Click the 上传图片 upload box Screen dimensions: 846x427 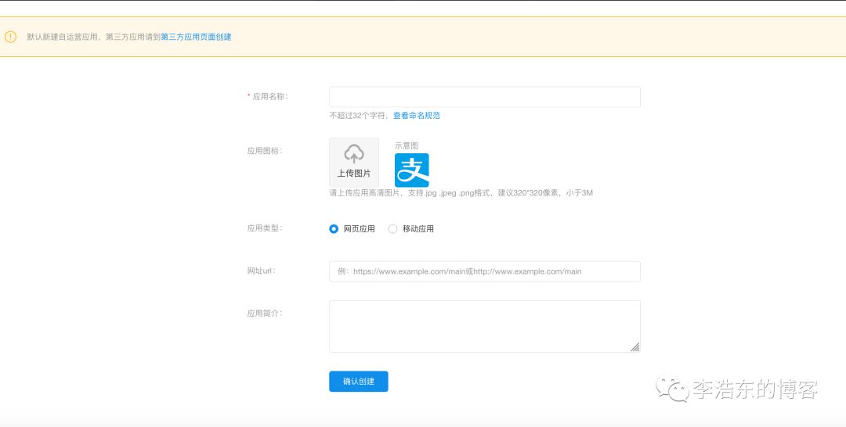click(x=354, y=162)
